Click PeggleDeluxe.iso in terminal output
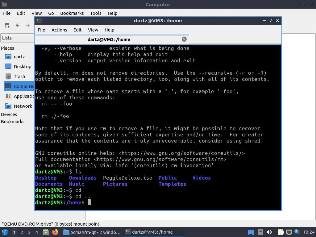Viewport: 316px width, 237px height. point(127,178)
